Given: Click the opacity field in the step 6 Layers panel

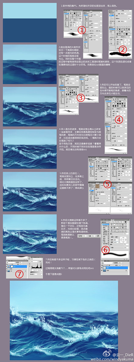Looking at the screenshot, I should tap(120, 263).
